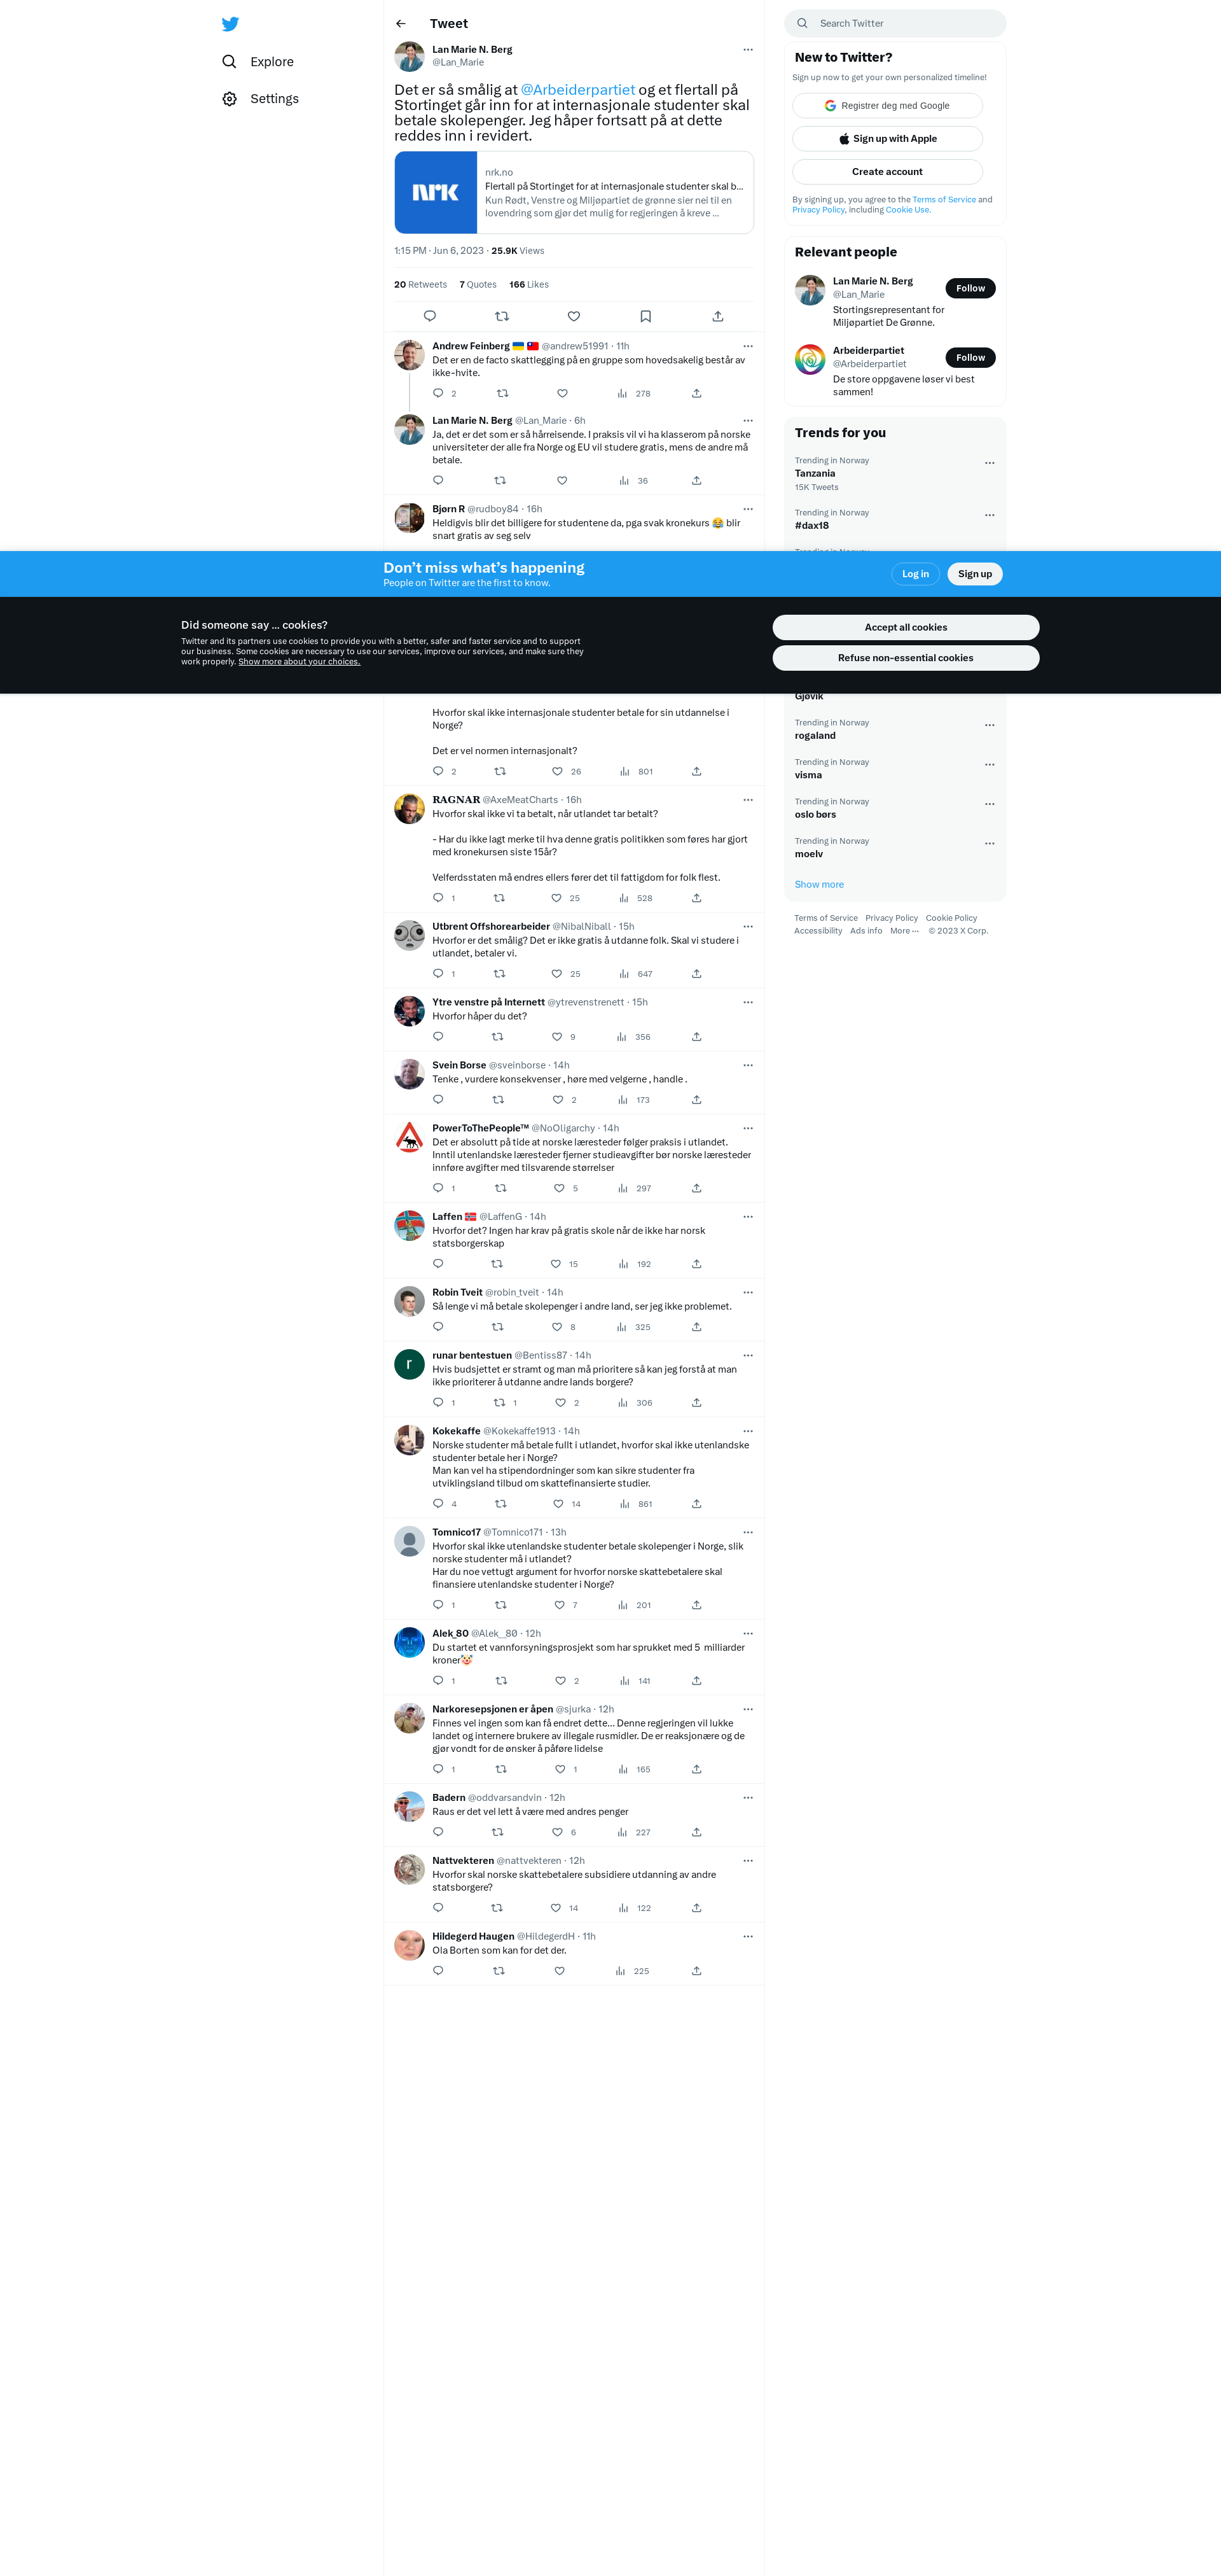Accept all cookies
This screenshot has height=2576, width=1221.
[x=906, y=627]
